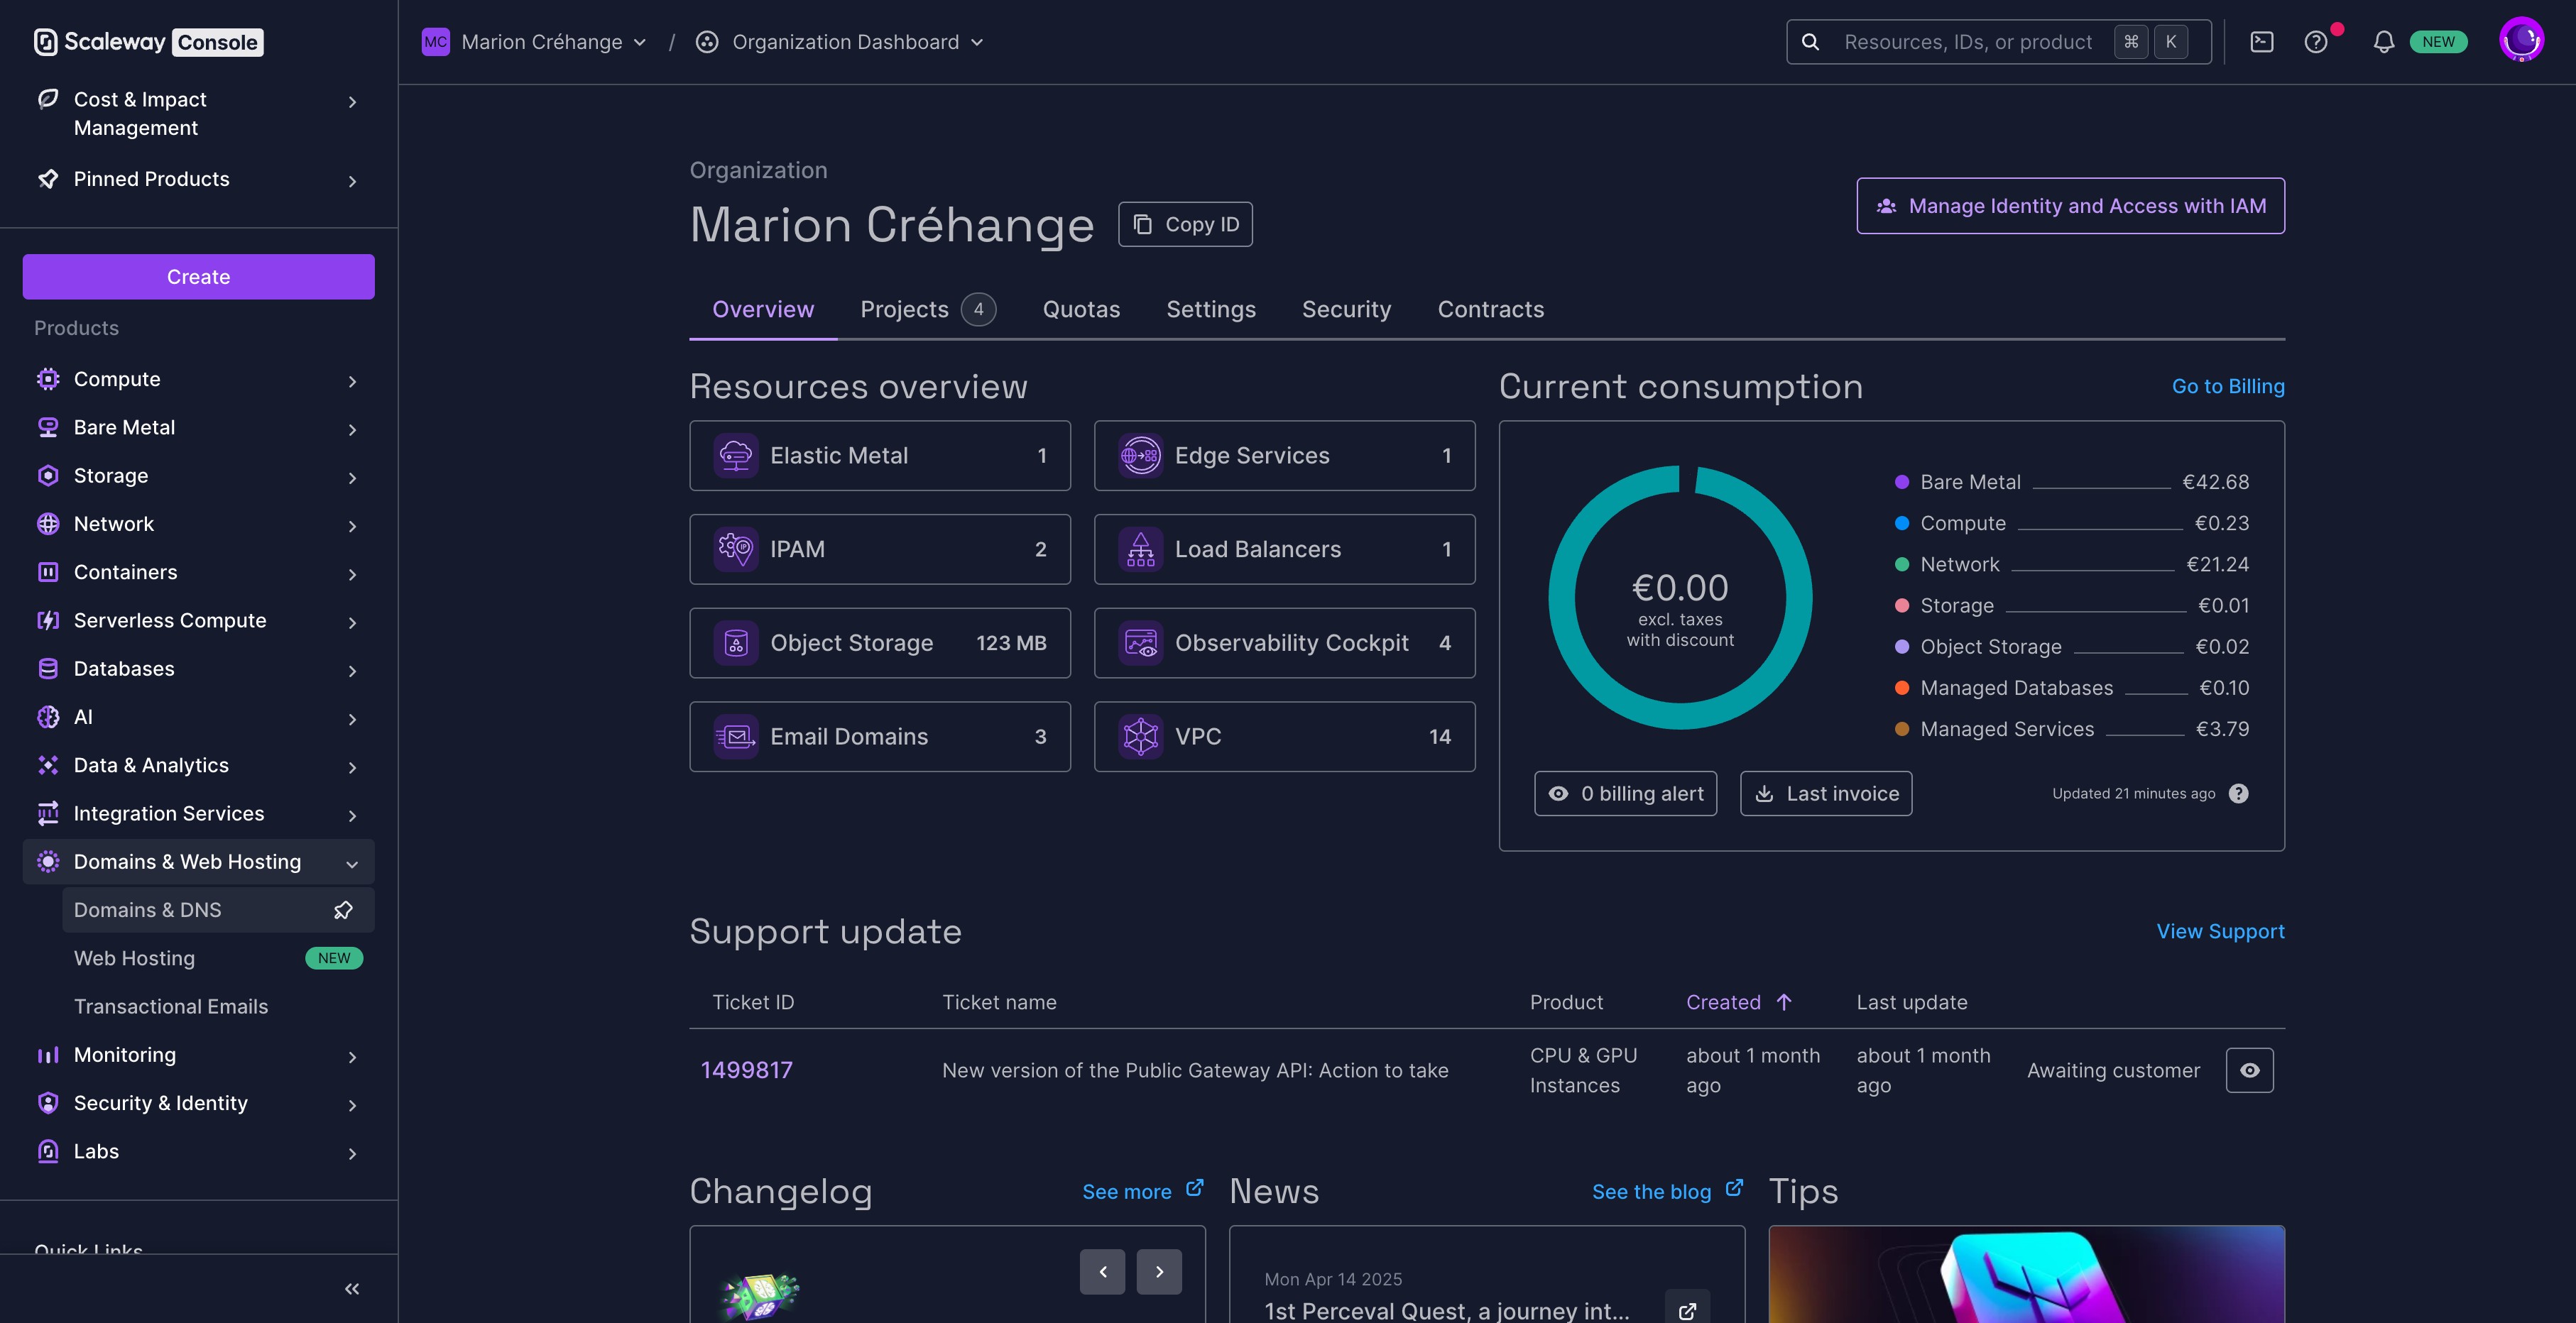Open the consumption update info icon
The width and height of the screenshot is (2576, 1323).
[2238, 794]
